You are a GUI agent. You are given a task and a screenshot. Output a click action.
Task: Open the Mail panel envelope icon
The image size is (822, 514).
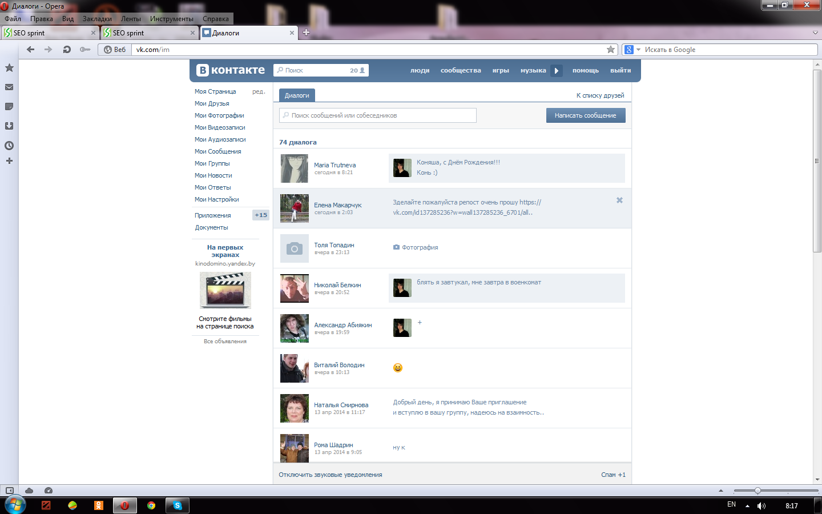tap(9, 87)
